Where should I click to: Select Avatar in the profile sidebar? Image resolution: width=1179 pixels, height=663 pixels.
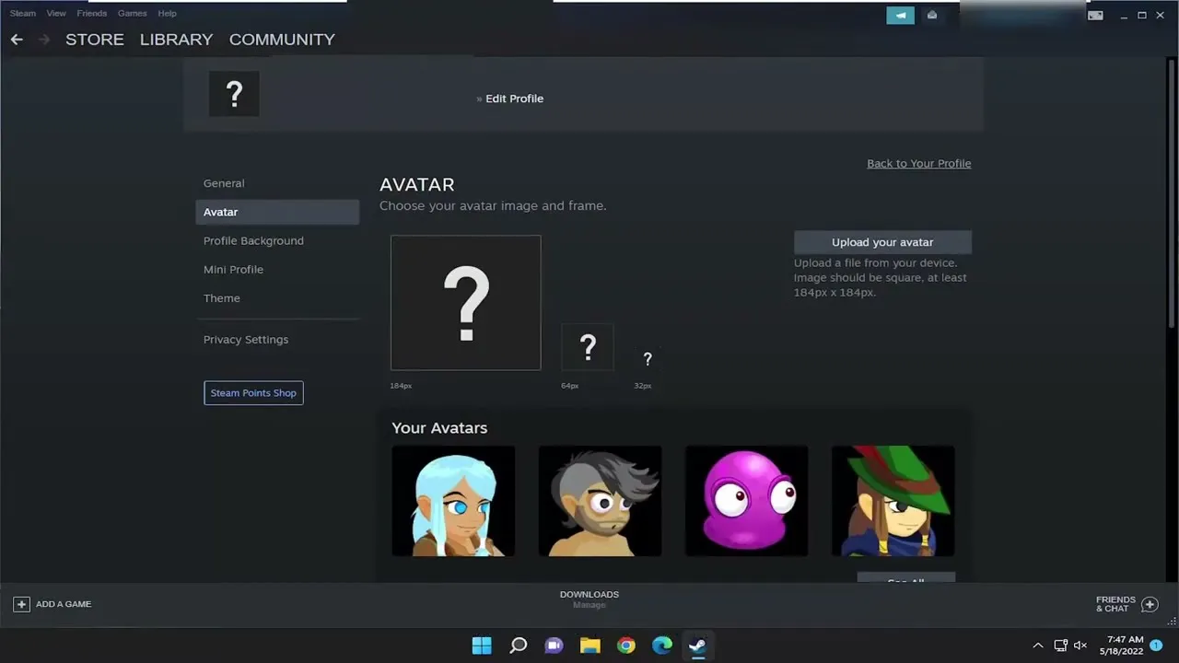277,212
